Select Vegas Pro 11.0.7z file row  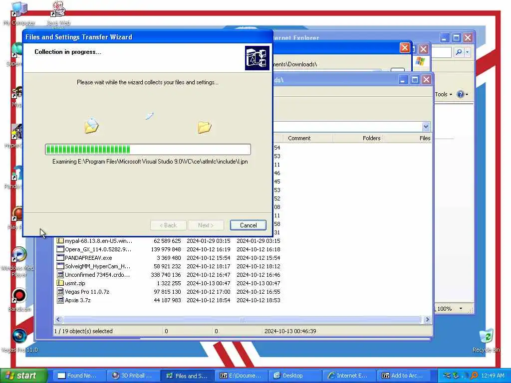click(x=168, y=292)
